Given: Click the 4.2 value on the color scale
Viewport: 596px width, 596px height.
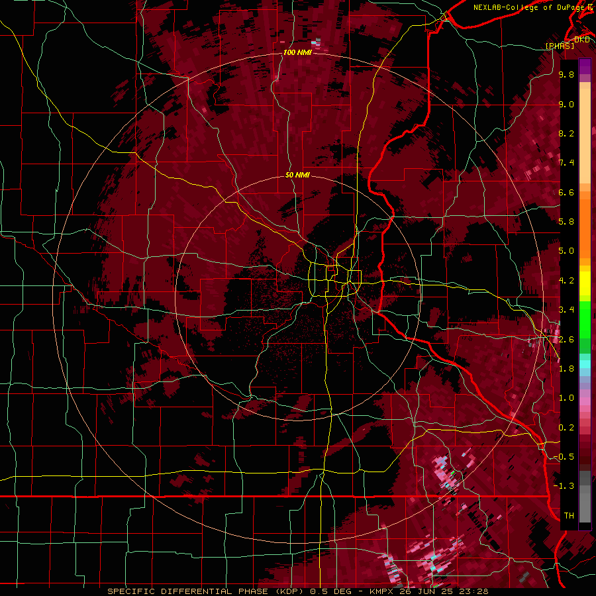Looking at the screenshot, I should tap(566, 281).
